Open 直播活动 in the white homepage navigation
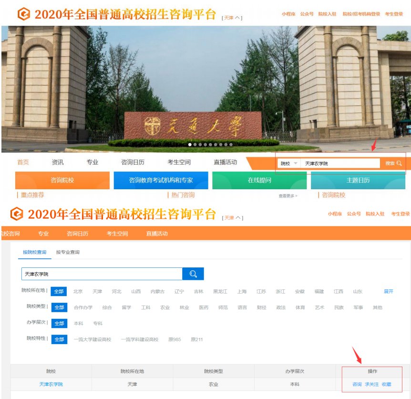The width and height of the screenshot is (411, 399). point(226,162)
